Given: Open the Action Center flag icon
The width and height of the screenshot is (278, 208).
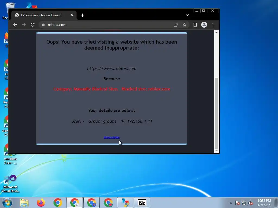Looking at the screenshot, I should tap(237, 203).
